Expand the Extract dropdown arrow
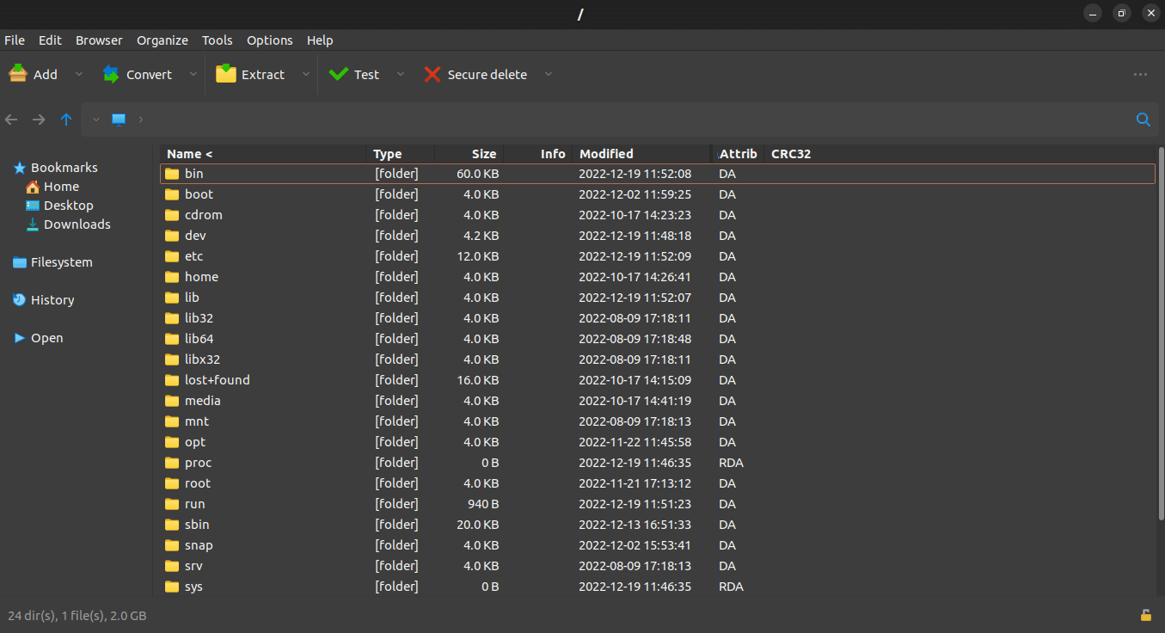Viewport: 1165px width, 633px height. pyautogui.click(x=305, y=75)
